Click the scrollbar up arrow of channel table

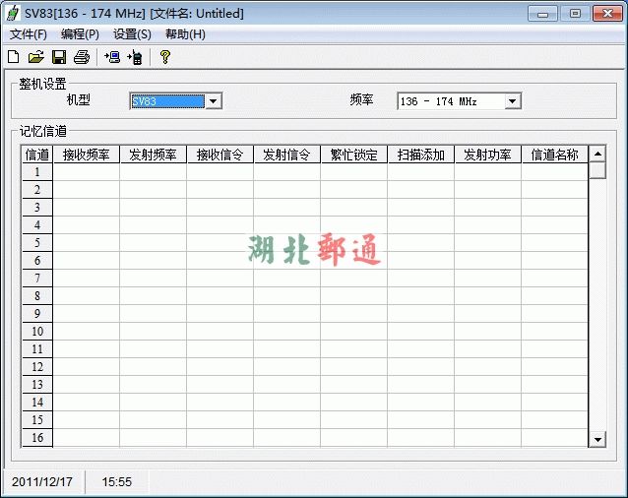pos(597,155)
